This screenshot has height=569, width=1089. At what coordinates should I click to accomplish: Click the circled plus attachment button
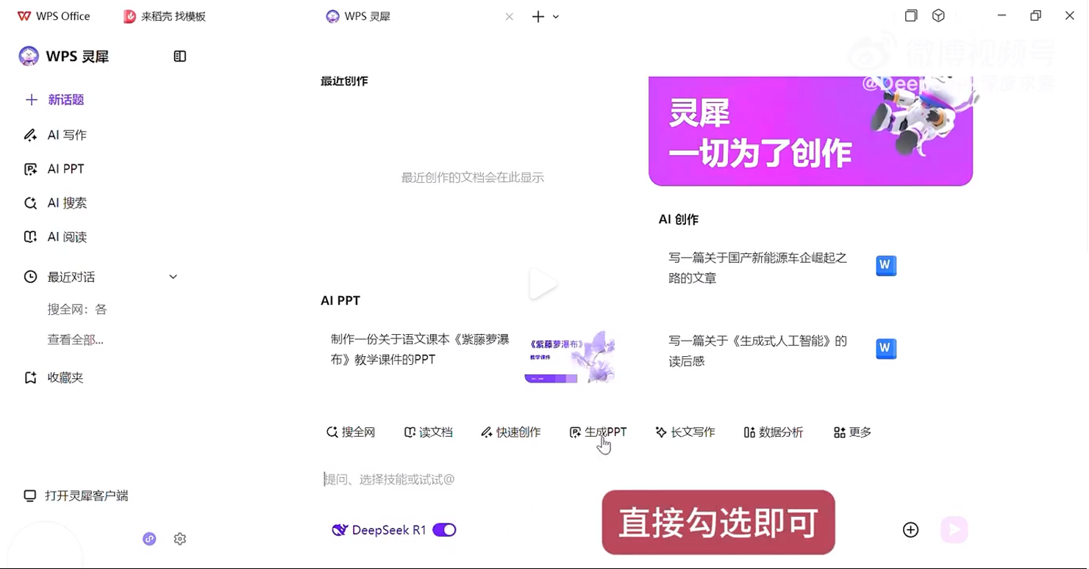point(910,530)
